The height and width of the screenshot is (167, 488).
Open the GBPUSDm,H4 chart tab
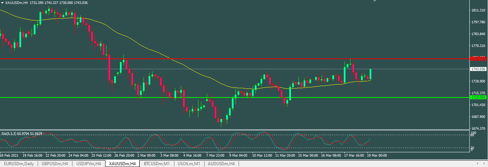55,164
